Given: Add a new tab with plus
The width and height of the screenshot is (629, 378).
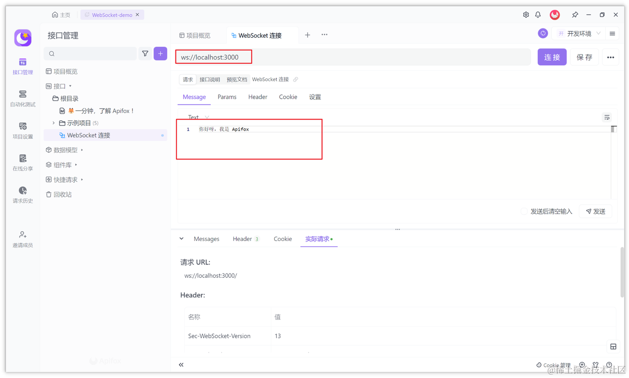Looking at the screenshot, I should 307,35.
